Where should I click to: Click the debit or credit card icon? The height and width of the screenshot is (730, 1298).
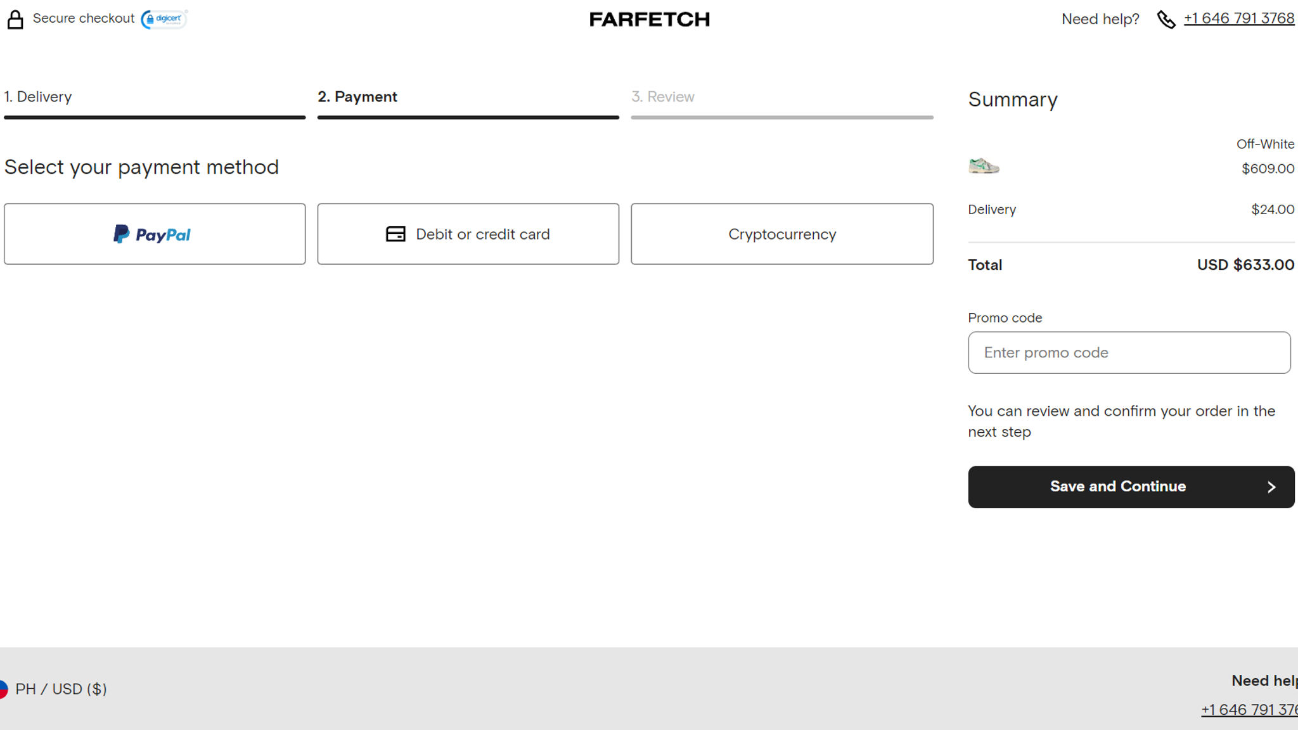point(396,234)
